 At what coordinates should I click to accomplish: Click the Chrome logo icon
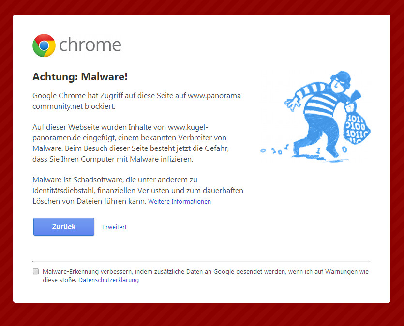click(44, 45)
